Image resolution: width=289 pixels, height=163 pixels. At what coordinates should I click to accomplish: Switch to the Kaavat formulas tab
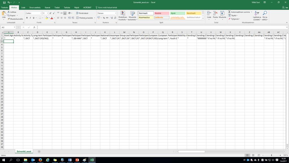click(x=47, y=8)
